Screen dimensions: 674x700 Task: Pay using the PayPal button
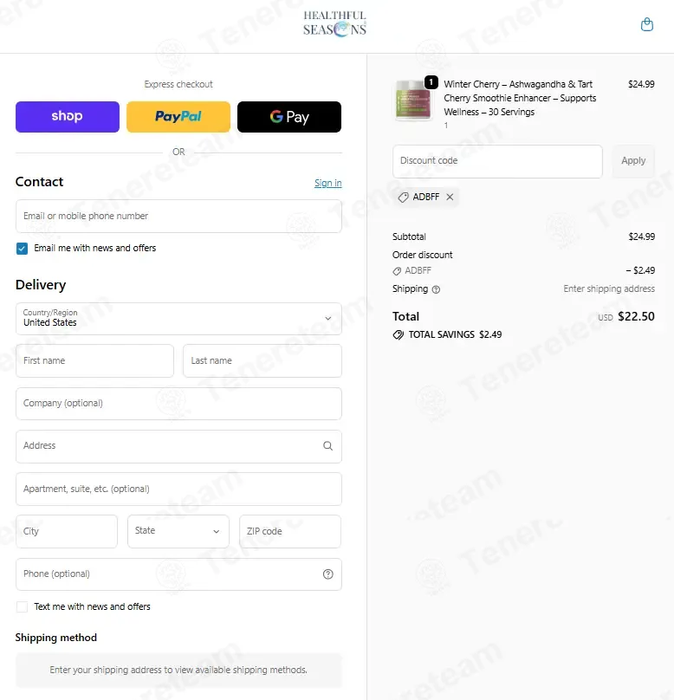[178, 116]
